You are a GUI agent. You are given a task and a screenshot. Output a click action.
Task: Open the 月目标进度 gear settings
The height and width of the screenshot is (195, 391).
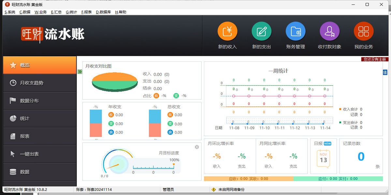click(197, 147)
